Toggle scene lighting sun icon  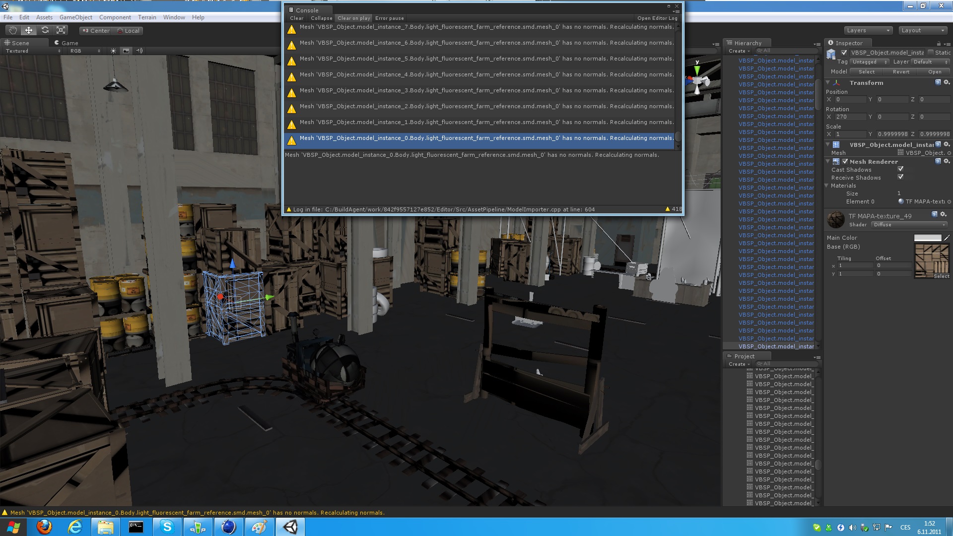114,51
